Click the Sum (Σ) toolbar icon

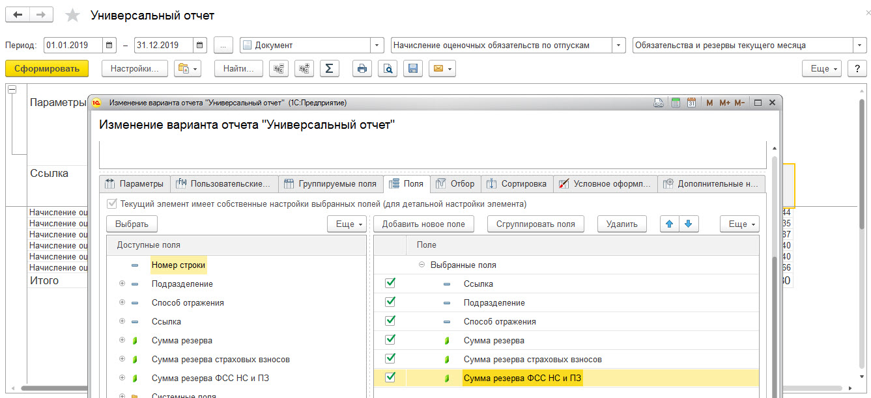tap(329, 68)
